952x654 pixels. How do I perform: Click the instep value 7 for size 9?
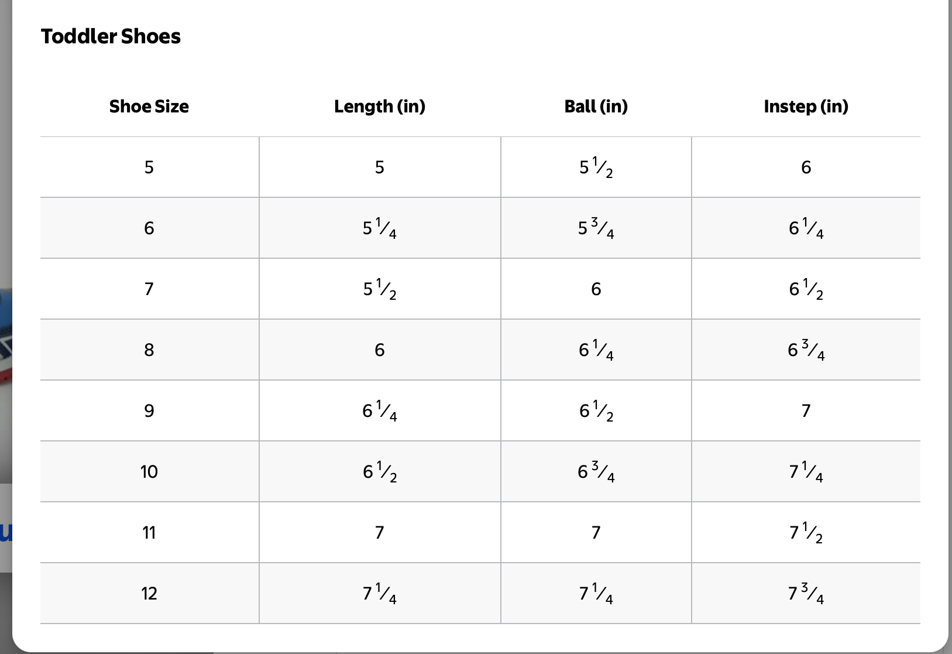(806, 411)
